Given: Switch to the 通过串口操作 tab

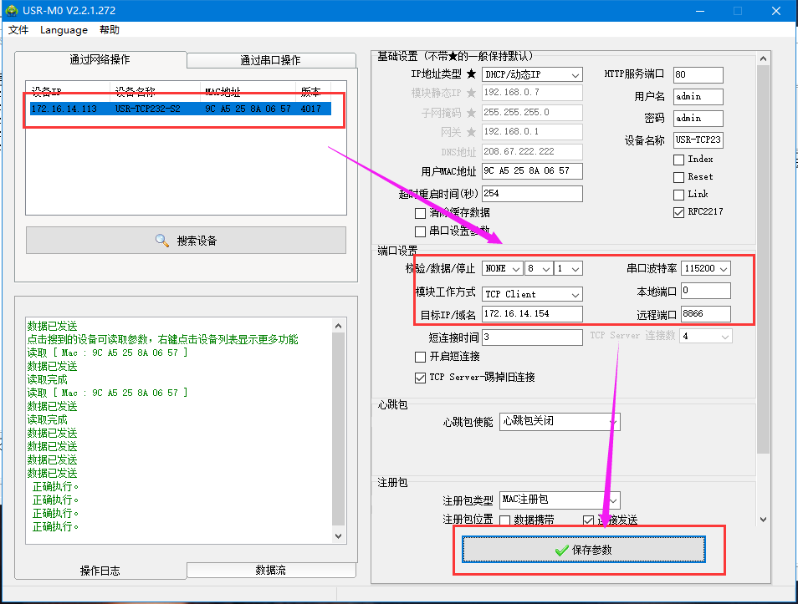Looking at the screenshot, I should click(269, 60).
